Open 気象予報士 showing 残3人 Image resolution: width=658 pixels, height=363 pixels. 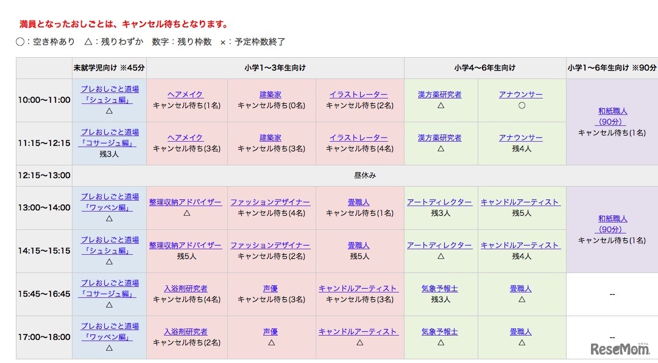tap(440, 288)
